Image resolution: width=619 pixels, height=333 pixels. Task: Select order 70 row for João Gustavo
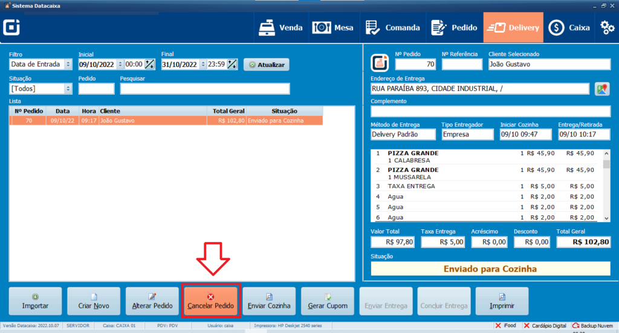[166, 121]
